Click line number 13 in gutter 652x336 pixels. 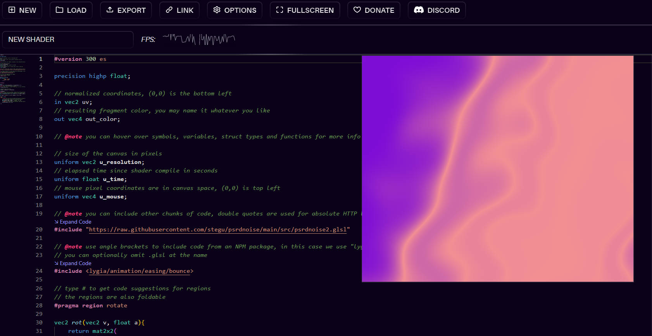coord(39,162)
